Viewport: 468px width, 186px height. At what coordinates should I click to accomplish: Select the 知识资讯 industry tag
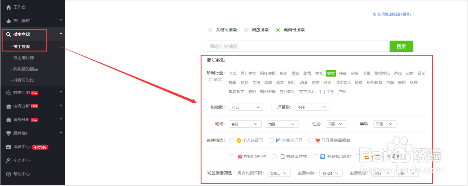(268, 92)
